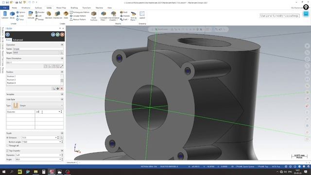
Task: Select the Thicken modify tool
Action: [x=125, y=16]
